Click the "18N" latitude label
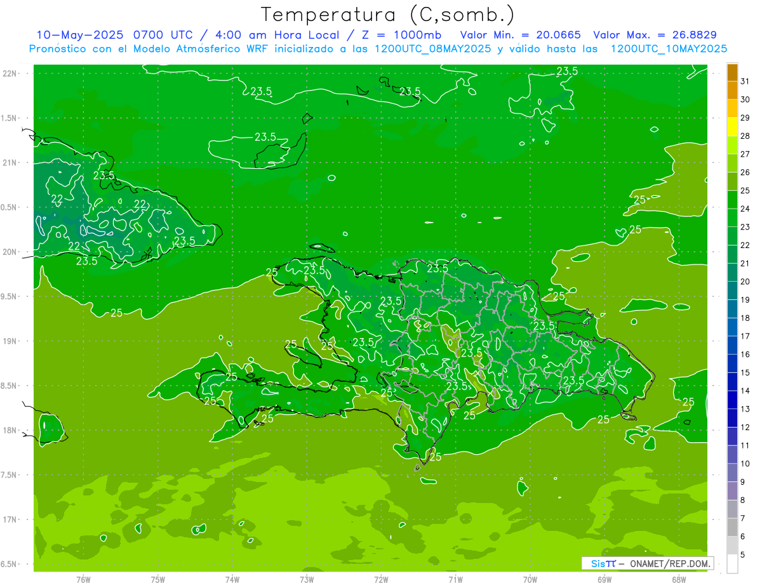The height and width of the screenshot is (588, 762). tap(10, 431)
